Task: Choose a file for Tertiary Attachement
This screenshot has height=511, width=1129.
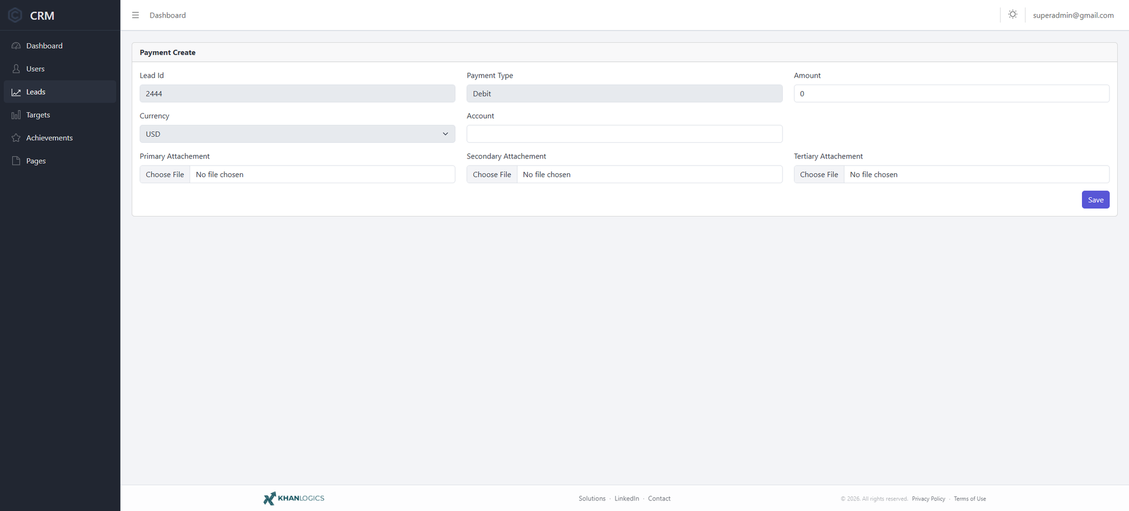Action: (819, 174)
